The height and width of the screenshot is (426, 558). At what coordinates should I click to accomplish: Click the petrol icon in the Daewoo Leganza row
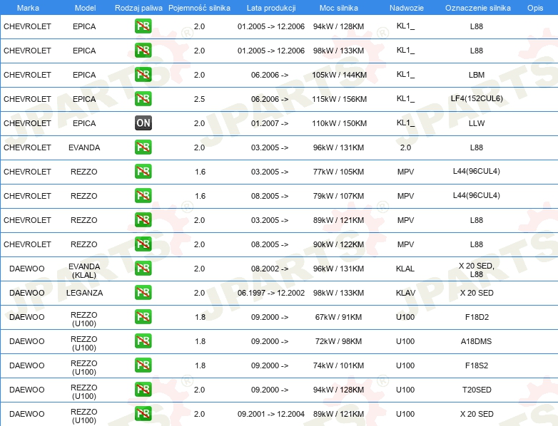[143, 292]
